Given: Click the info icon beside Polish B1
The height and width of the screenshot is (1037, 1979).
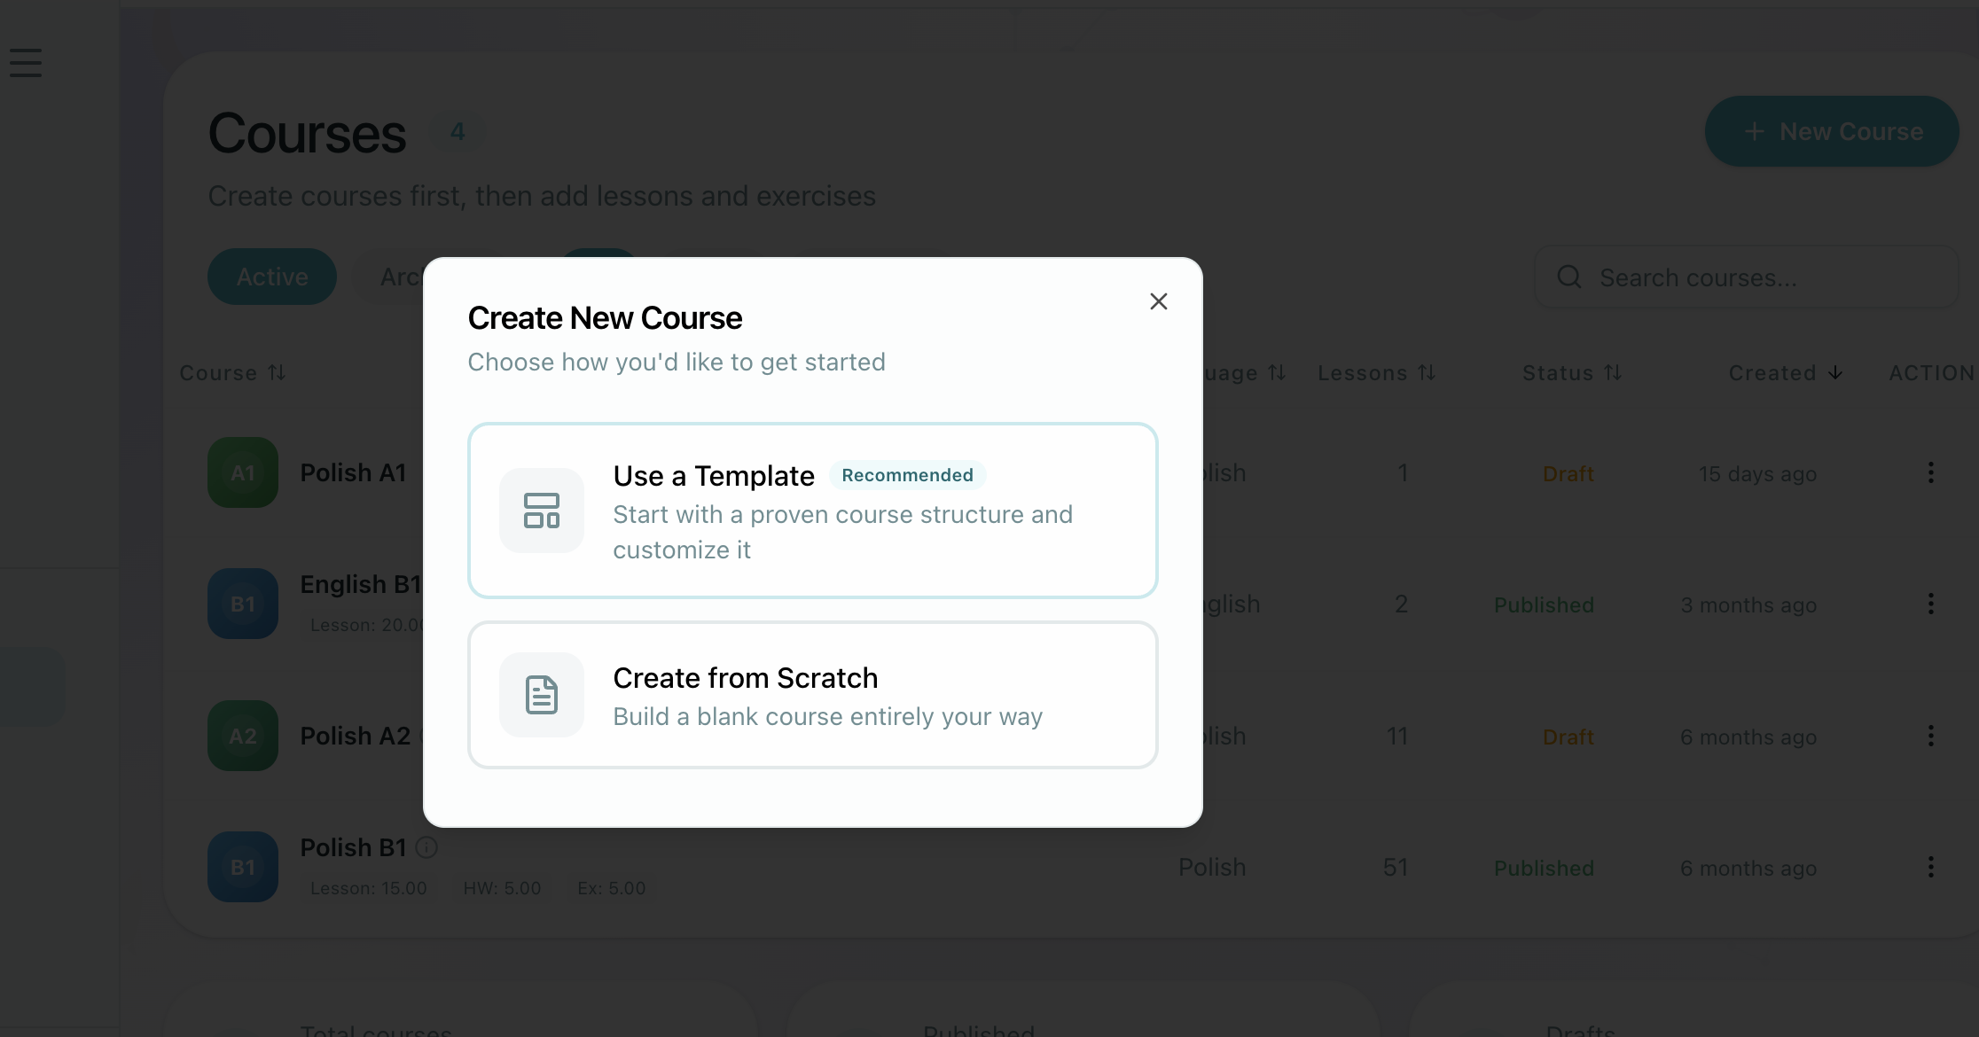Looking at the screenshot, I should click(426, 847).
